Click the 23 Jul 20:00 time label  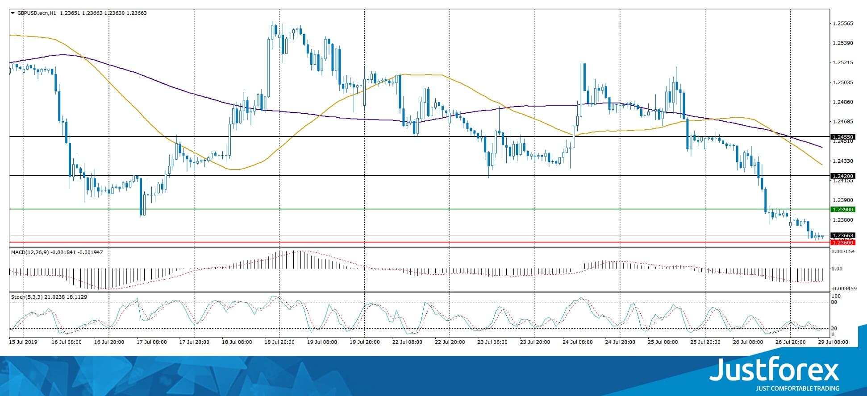(535, 342)
